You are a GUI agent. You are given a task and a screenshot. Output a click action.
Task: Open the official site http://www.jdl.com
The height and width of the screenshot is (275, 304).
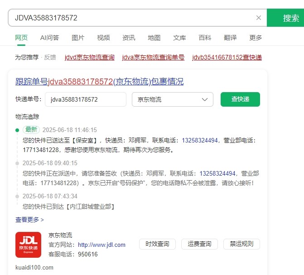[x=101, y=245]
